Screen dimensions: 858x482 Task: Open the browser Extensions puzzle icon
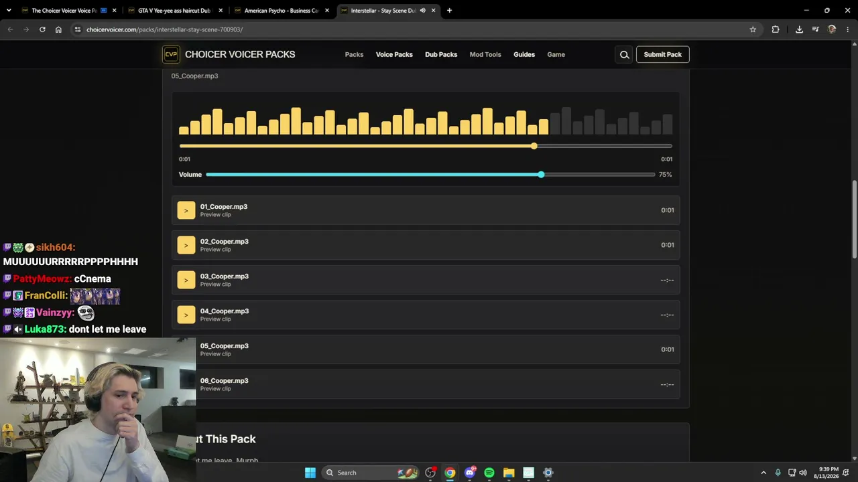(x=776, y=29)
